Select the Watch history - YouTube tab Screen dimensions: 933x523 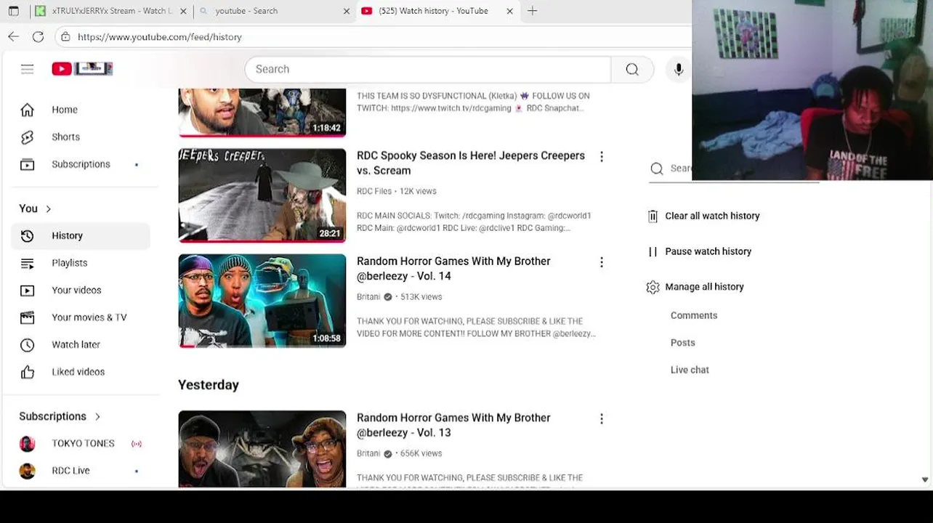tap(438, 11)
